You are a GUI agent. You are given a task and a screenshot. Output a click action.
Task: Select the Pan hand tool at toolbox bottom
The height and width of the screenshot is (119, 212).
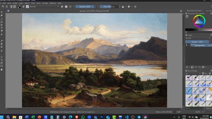[x=2, y=69]
